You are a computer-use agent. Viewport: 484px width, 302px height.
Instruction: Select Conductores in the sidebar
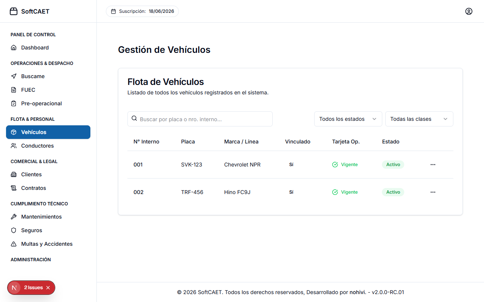click(48, 146)
